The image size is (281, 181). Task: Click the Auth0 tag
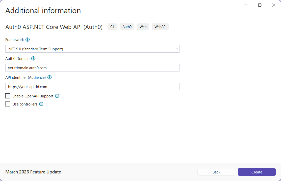click(127, 27)
